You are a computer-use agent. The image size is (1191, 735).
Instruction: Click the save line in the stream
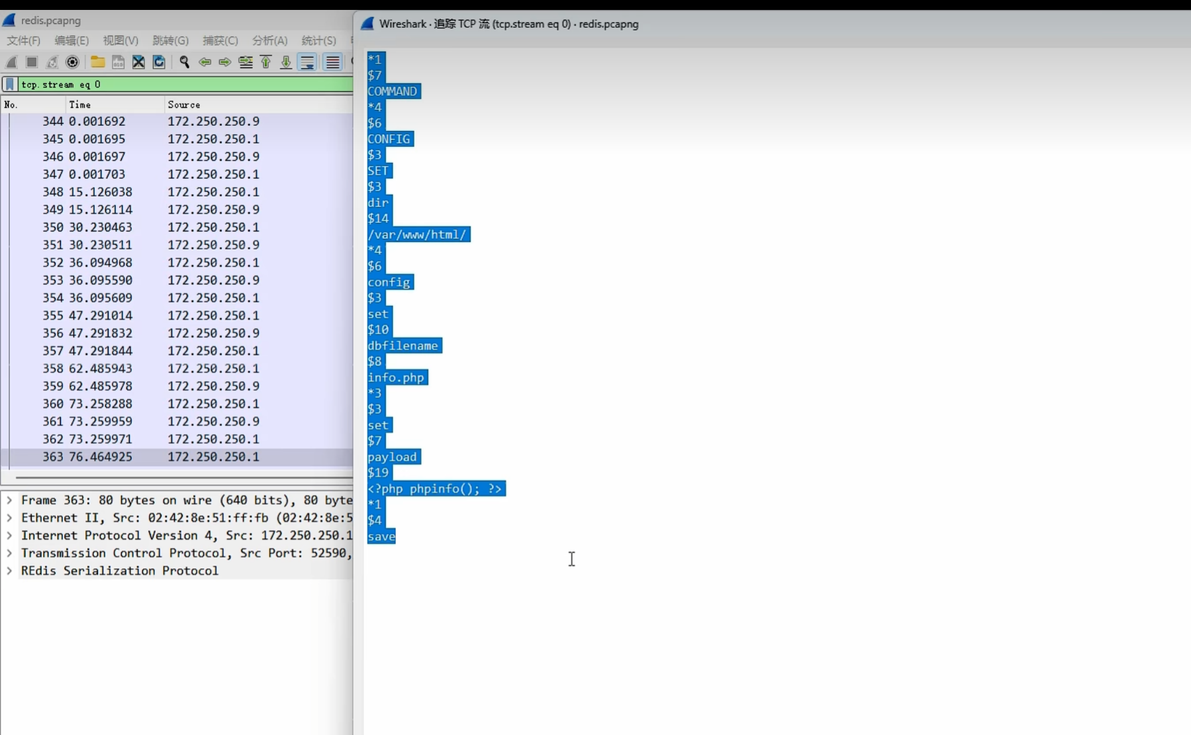(x=381, y=537)
